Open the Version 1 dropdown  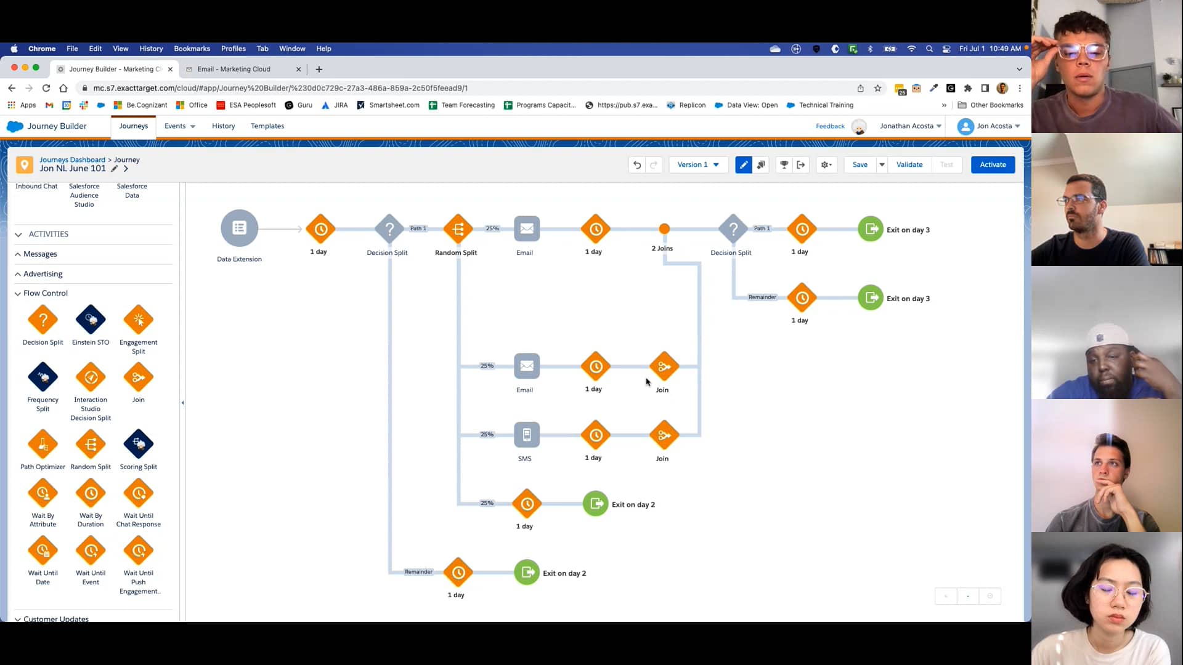click(x=697, y=164)
